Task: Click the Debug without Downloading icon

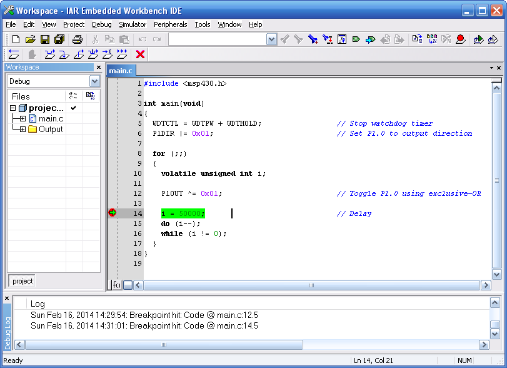Action: (493, 39)
